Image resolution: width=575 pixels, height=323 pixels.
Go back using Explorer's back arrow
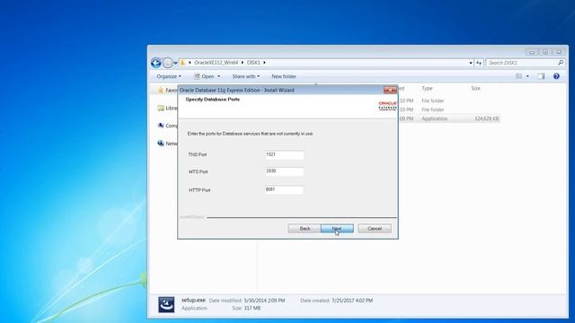tap(155, 63)
